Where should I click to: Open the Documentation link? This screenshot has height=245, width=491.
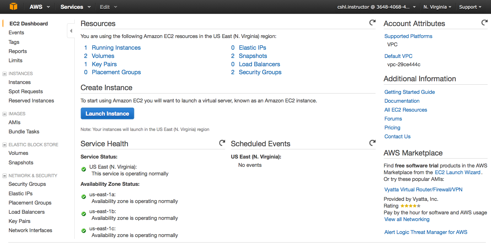(x=402, y=101)
